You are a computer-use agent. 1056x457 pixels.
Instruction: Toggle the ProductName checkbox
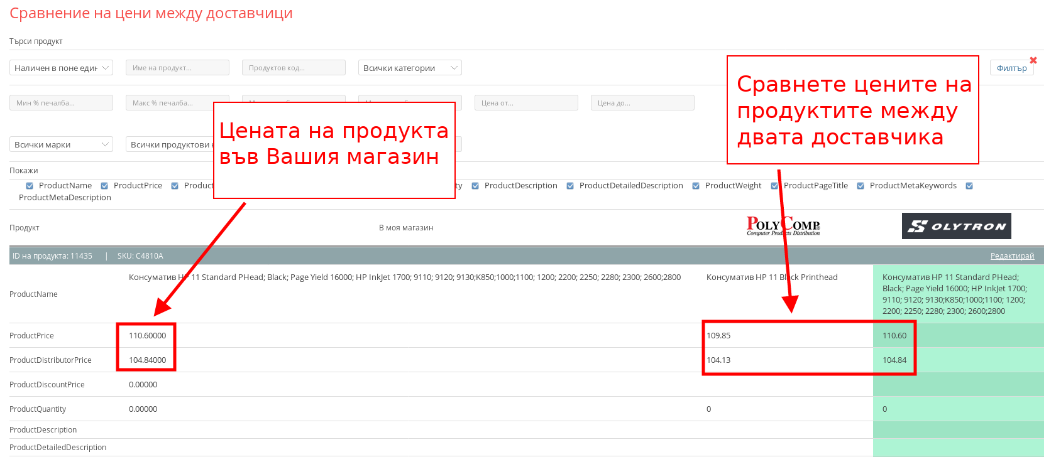(30, 186)
